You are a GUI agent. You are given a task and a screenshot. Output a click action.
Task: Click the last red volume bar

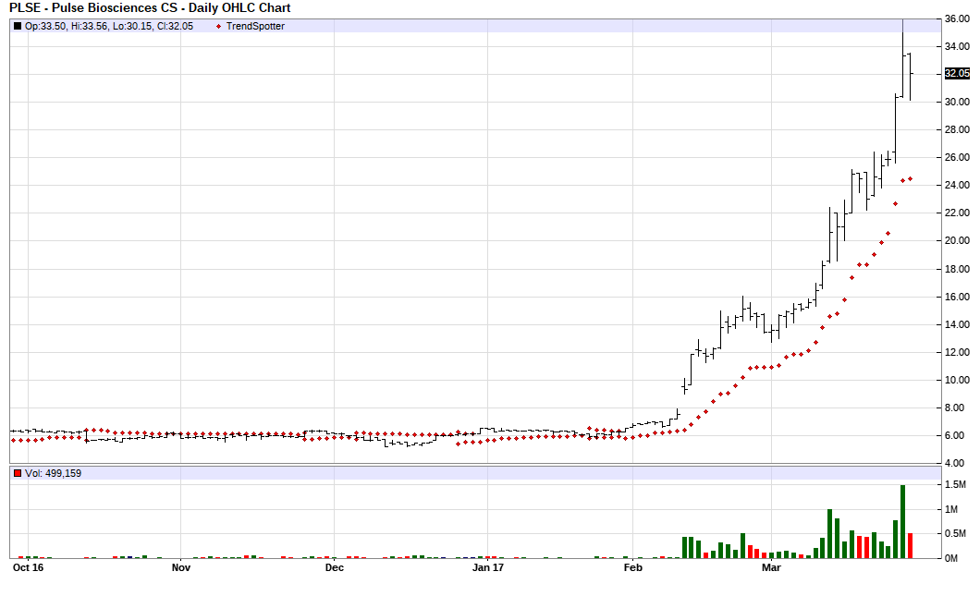coord(910,545)
